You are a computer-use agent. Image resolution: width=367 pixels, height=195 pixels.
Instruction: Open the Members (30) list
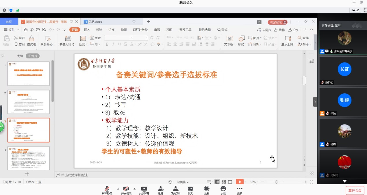click(175, 189)
